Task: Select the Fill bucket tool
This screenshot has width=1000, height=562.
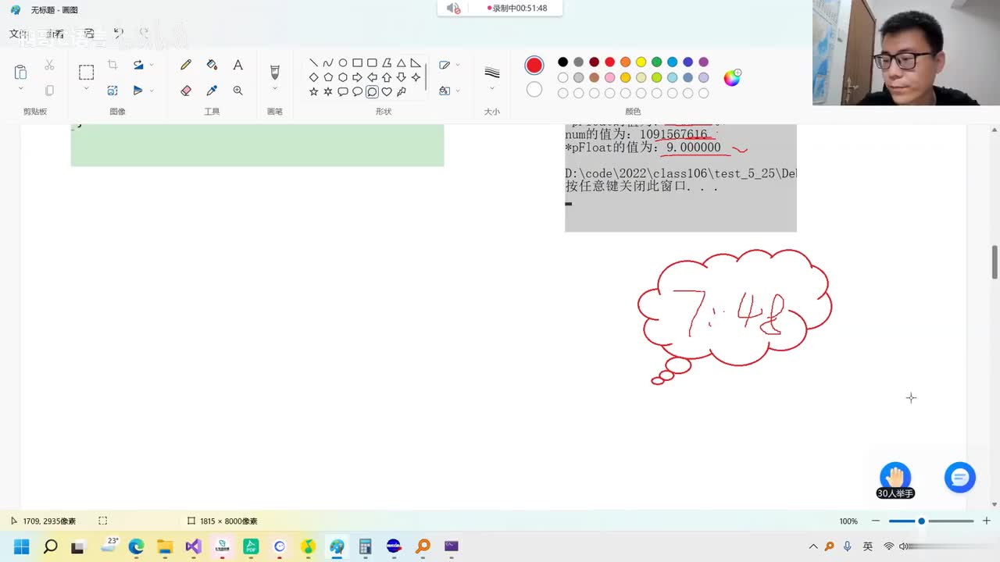Action: pyautogui.click(x=212, y=65)
